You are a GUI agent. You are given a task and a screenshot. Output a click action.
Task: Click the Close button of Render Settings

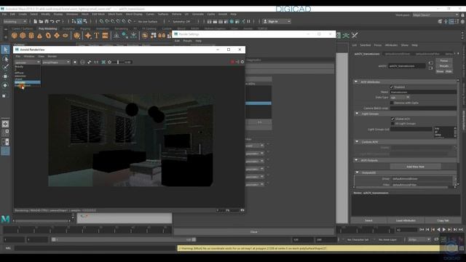tap(254, 231)
